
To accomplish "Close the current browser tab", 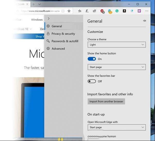I will click(x=27, y=4).
